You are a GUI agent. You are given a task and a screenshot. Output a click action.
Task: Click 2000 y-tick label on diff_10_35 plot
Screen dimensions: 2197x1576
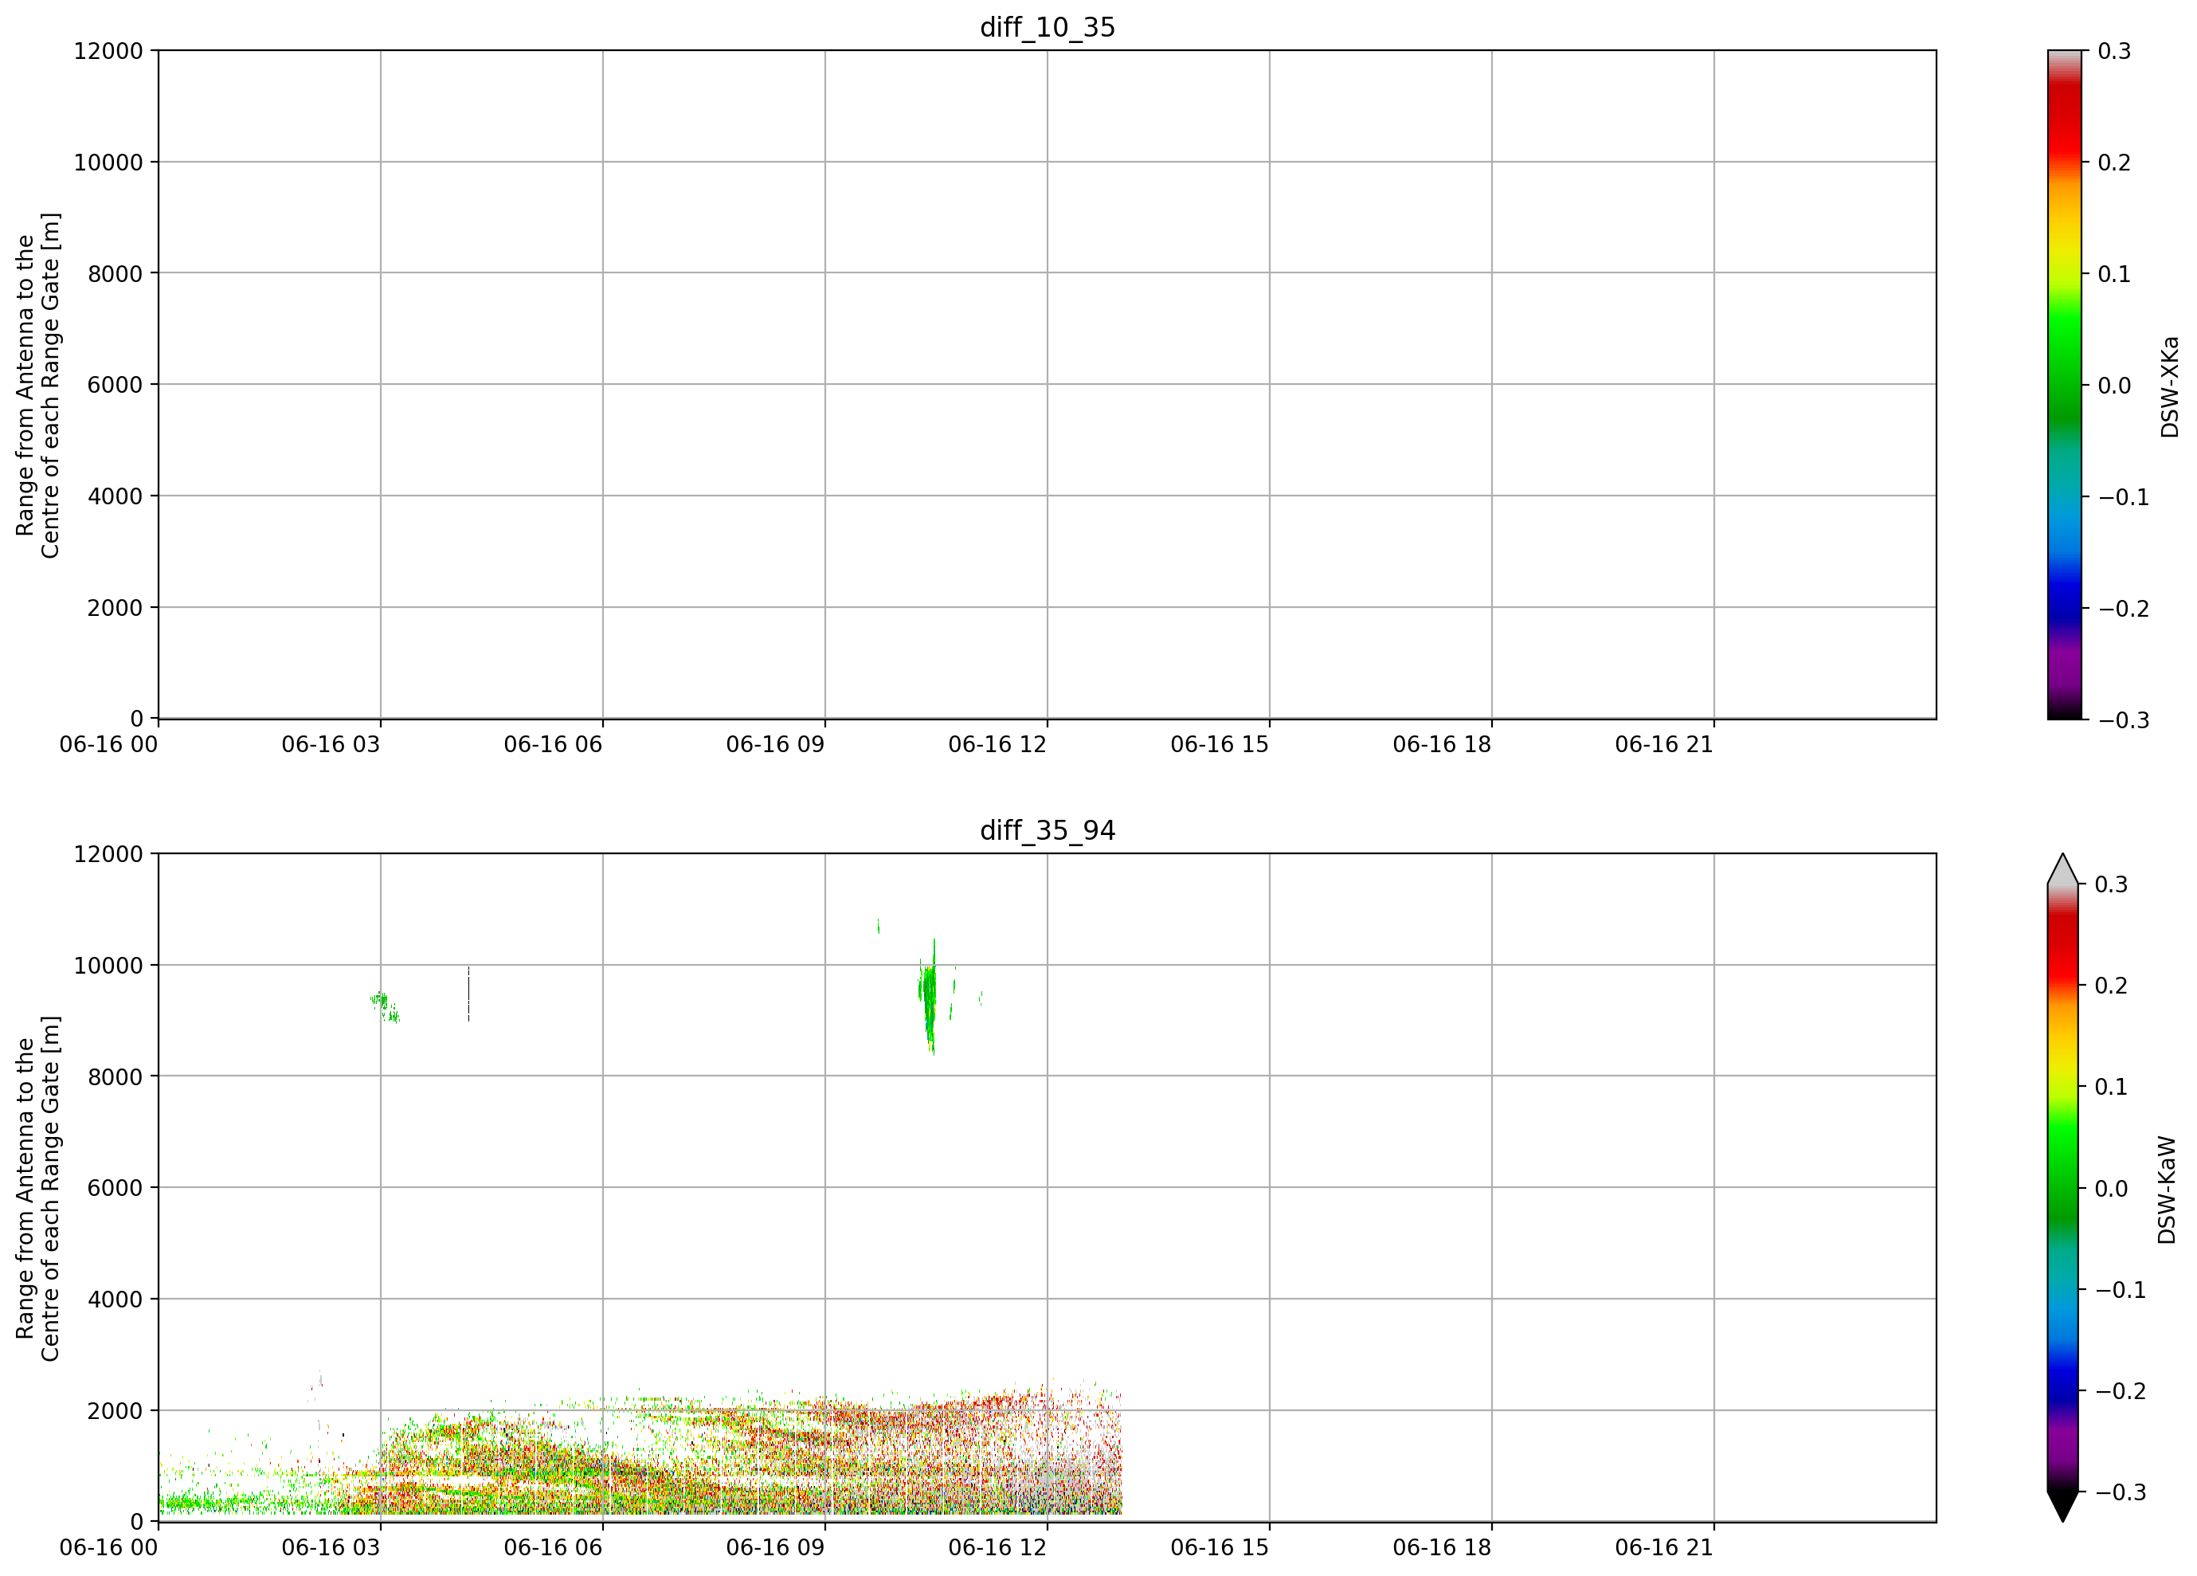pyautogui.click(x=116, y=607)
